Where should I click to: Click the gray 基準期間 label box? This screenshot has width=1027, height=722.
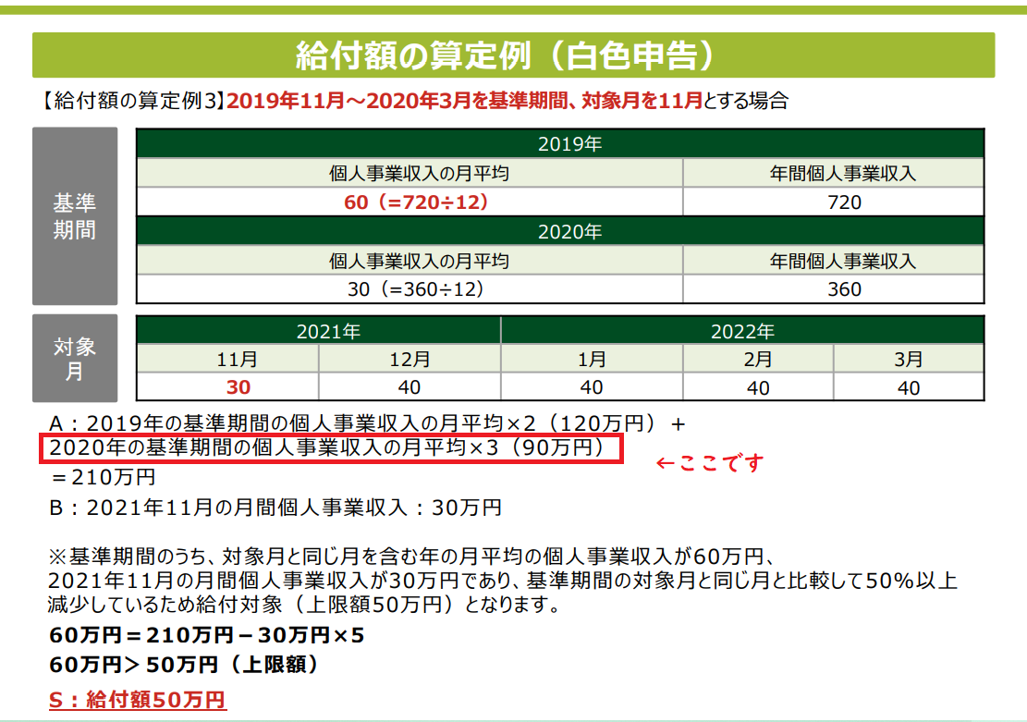coord(75,216)
